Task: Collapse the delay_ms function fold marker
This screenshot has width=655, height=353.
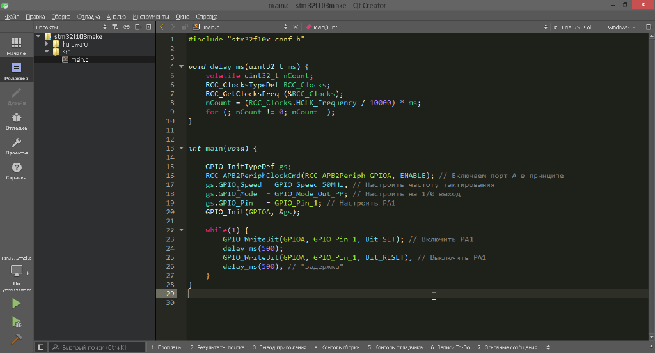Action: click(182, 66)
